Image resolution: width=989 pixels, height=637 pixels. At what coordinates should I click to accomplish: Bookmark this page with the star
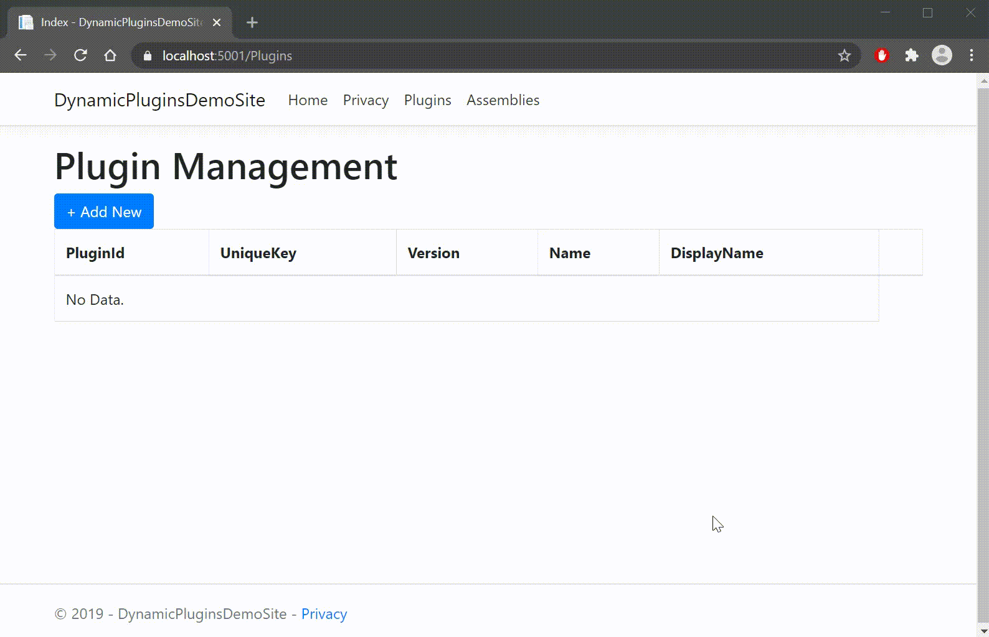click(x=845, y=56)
